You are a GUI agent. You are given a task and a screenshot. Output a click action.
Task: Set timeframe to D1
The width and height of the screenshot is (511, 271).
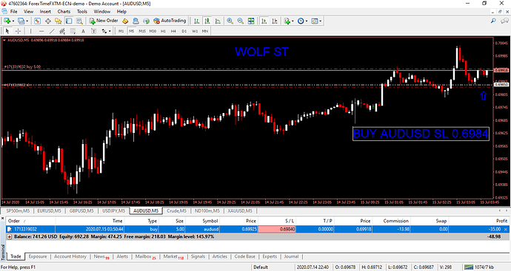[184, 31]
